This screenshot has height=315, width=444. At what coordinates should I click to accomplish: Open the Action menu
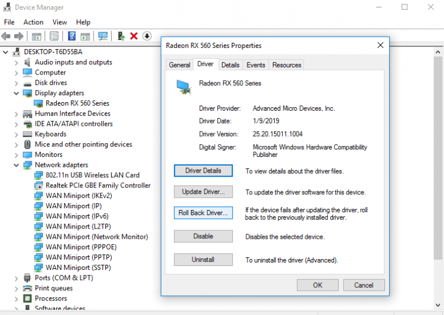(x=34, y=22)
